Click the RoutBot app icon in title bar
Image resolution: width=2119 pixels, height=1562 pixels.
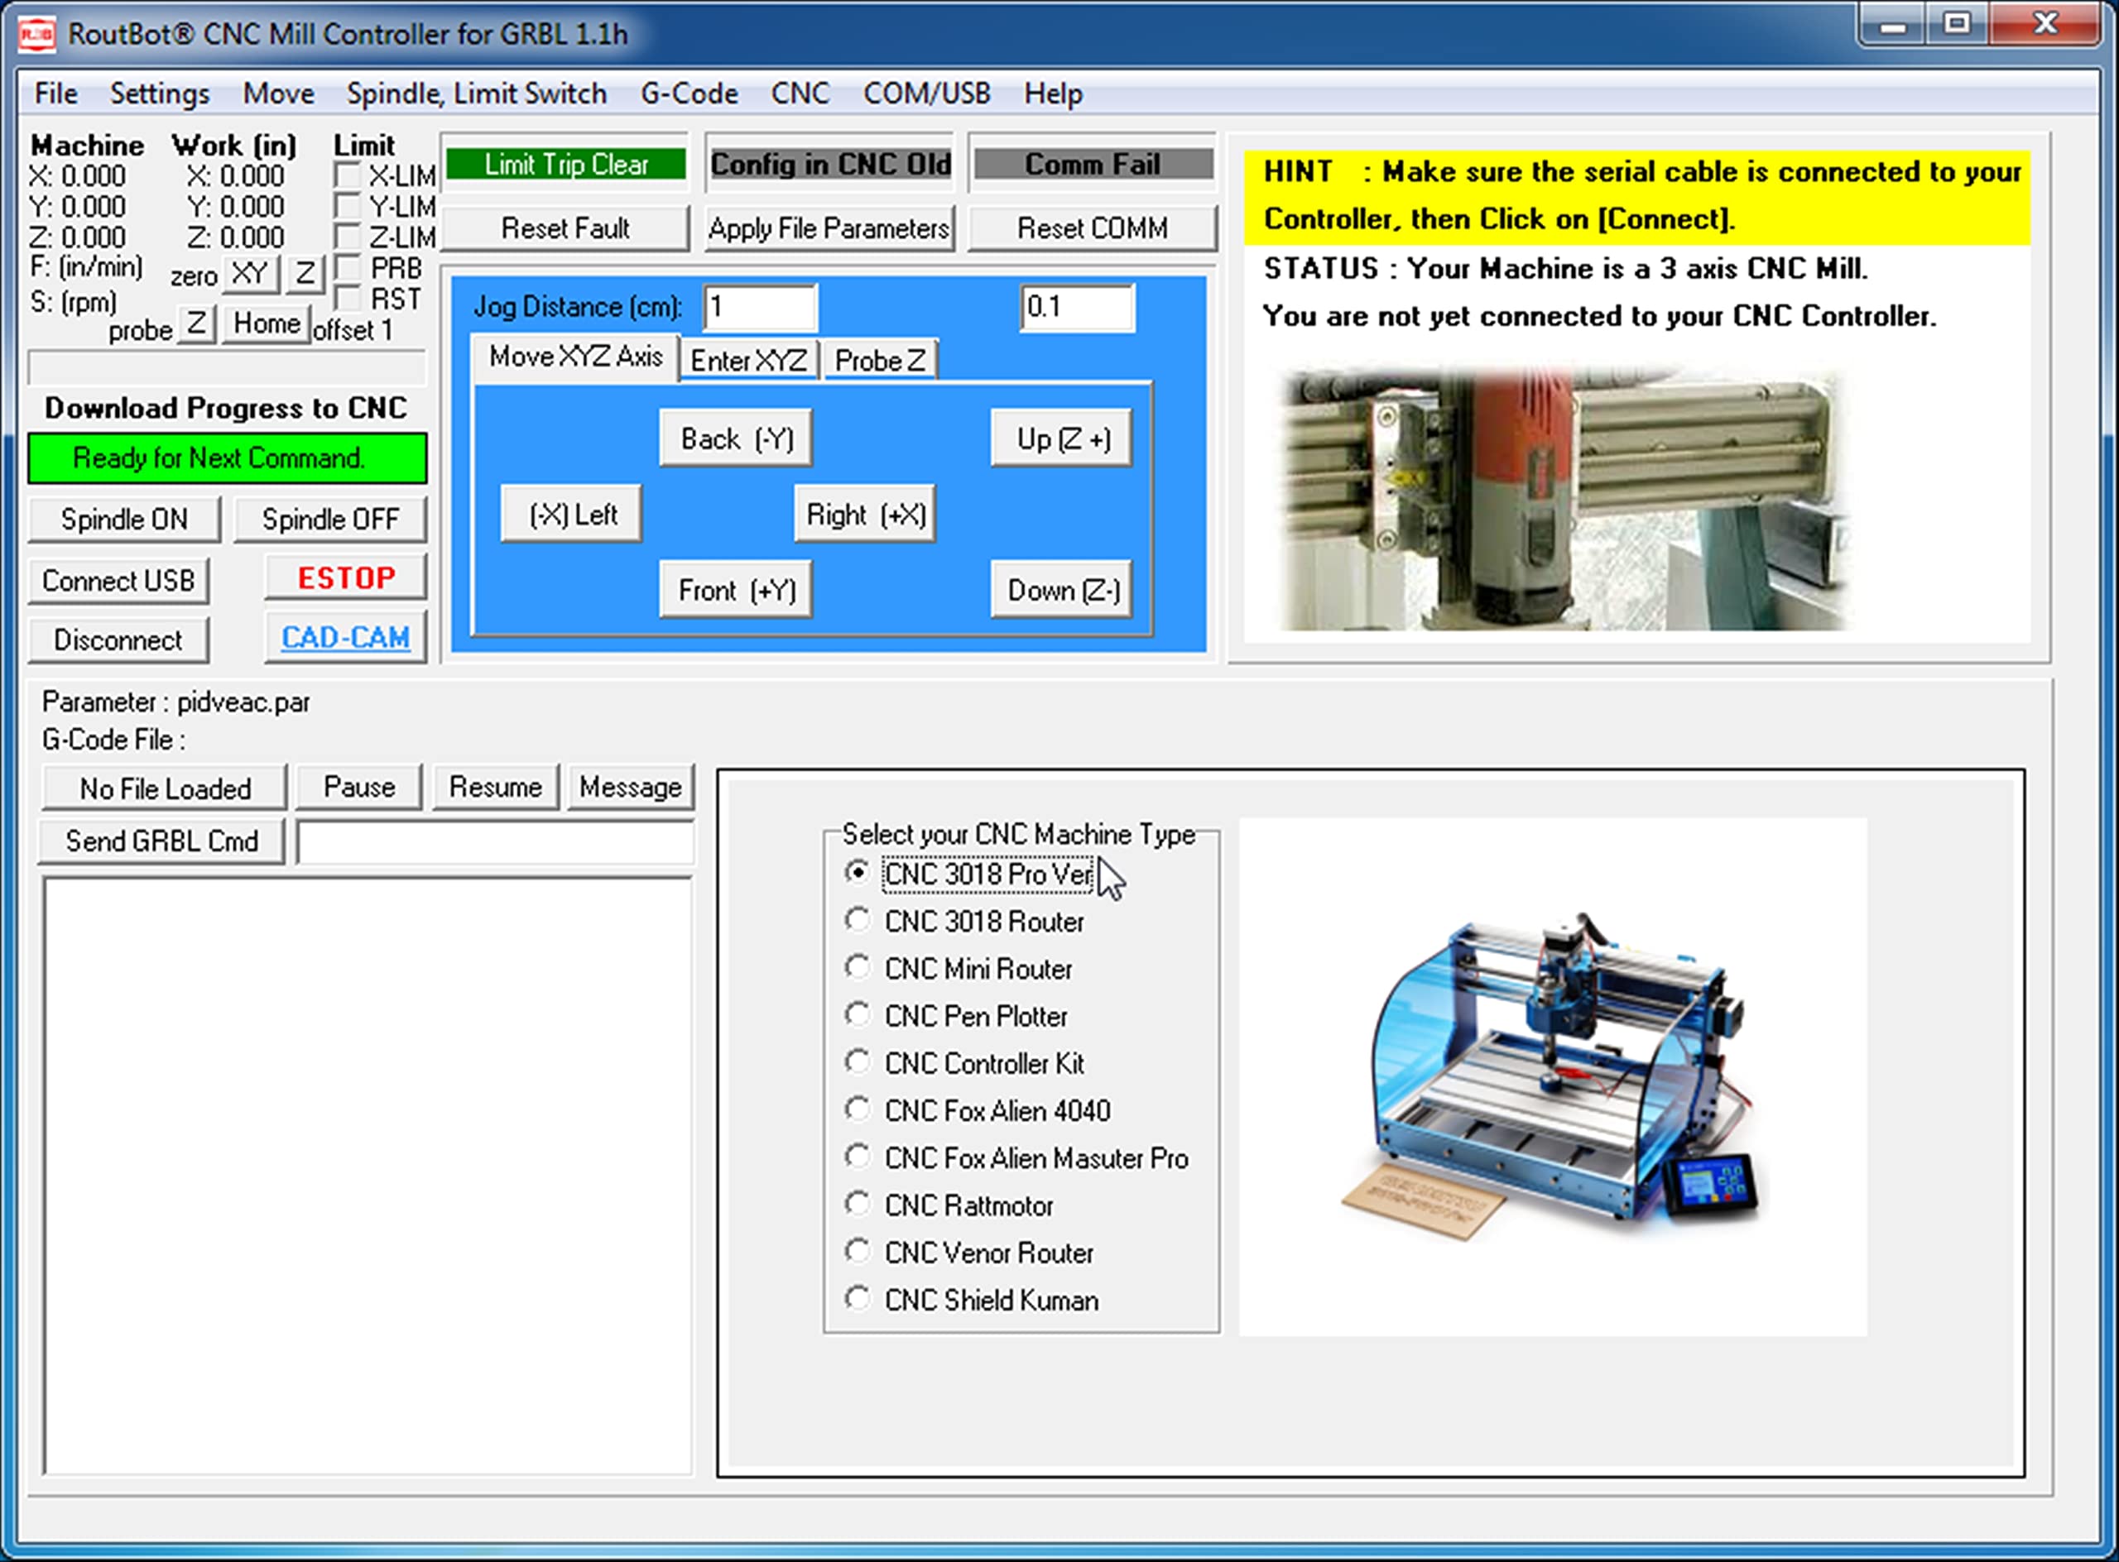click(x=37, y=34)
